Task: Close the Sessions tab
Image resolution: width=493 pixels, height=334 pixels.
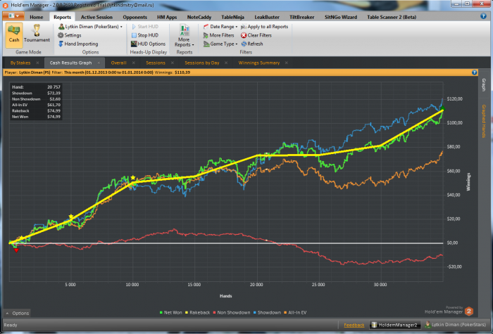Action: click(x=173, y=63)
